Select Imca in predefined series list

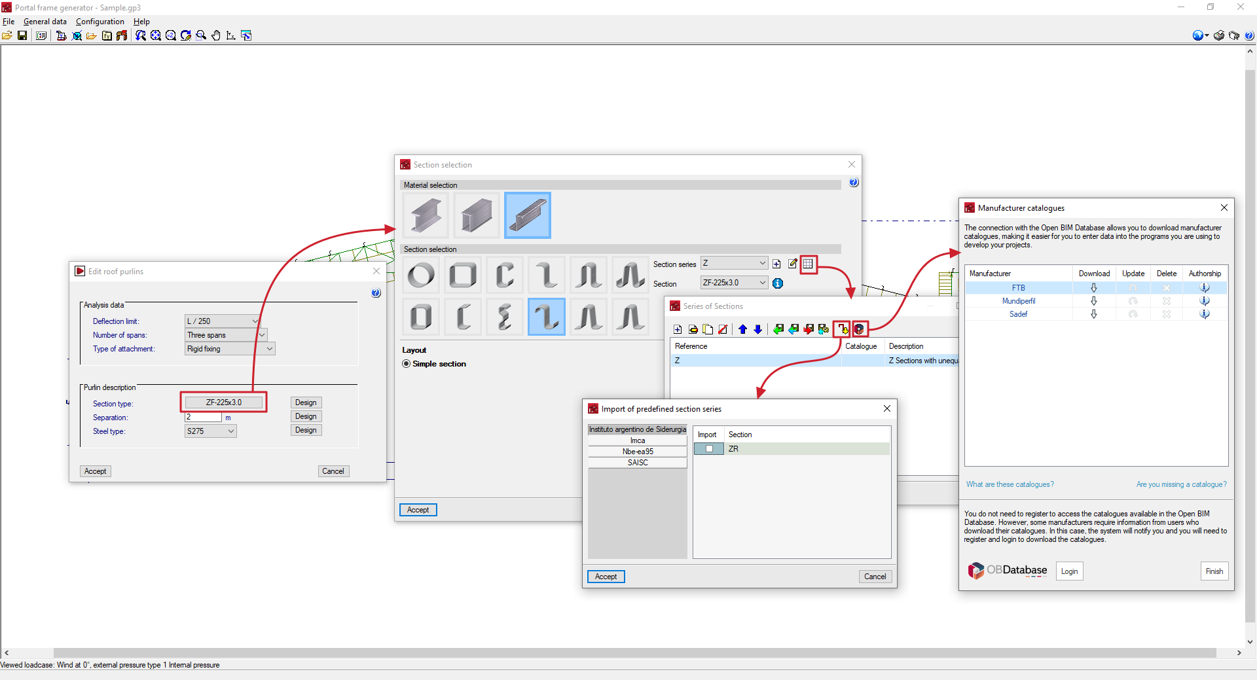(x=638, y=440)
